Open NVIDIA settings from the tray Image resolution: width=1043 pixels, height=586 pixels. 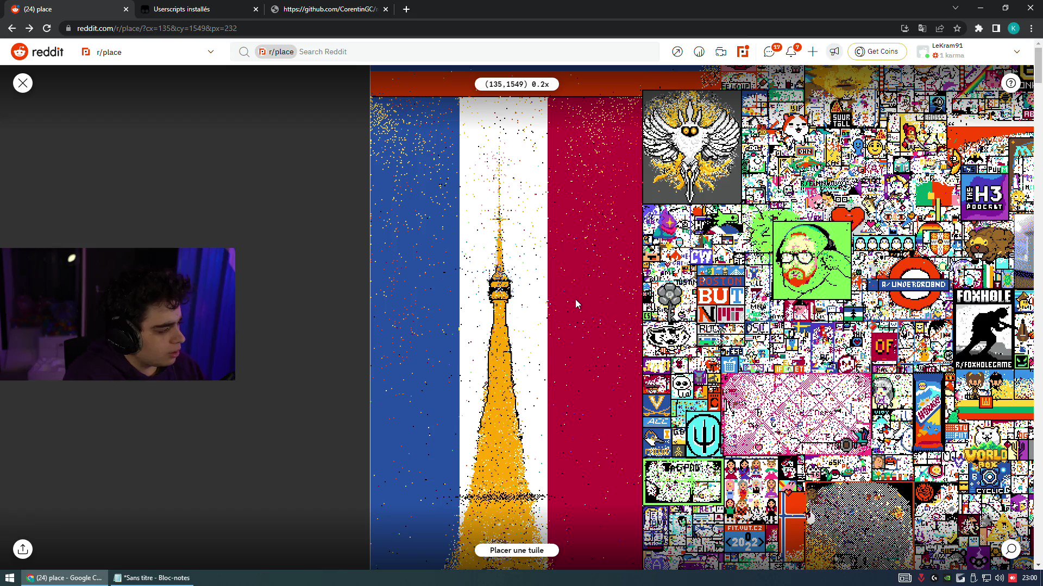(947, 577)
